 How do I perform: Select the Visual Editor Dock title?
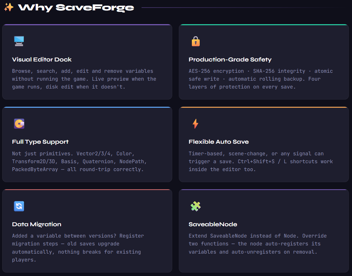tap(42, 60)
